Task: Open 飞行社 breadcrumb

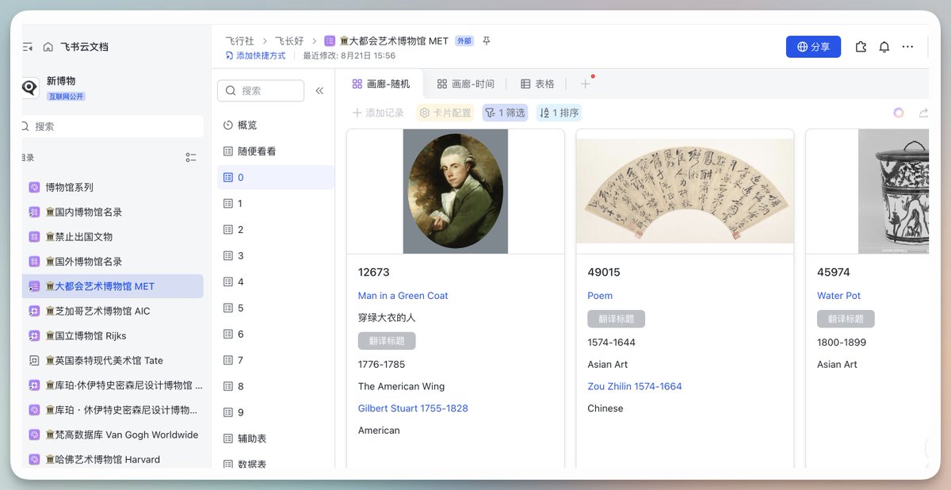Action: [x=239, y=40]
